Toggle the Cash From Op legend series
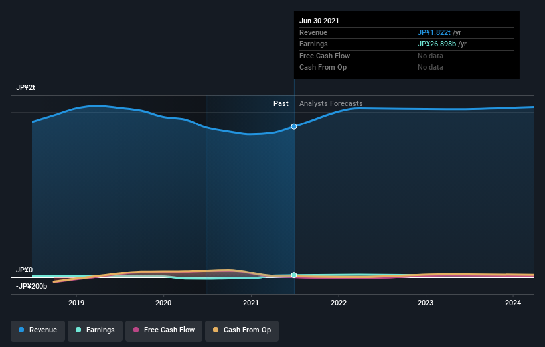545x347 pixels. point(242,330)
